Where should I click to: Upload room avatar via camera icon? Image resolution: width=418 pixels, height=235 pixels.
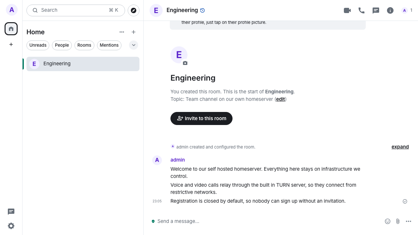pos(185,63)
